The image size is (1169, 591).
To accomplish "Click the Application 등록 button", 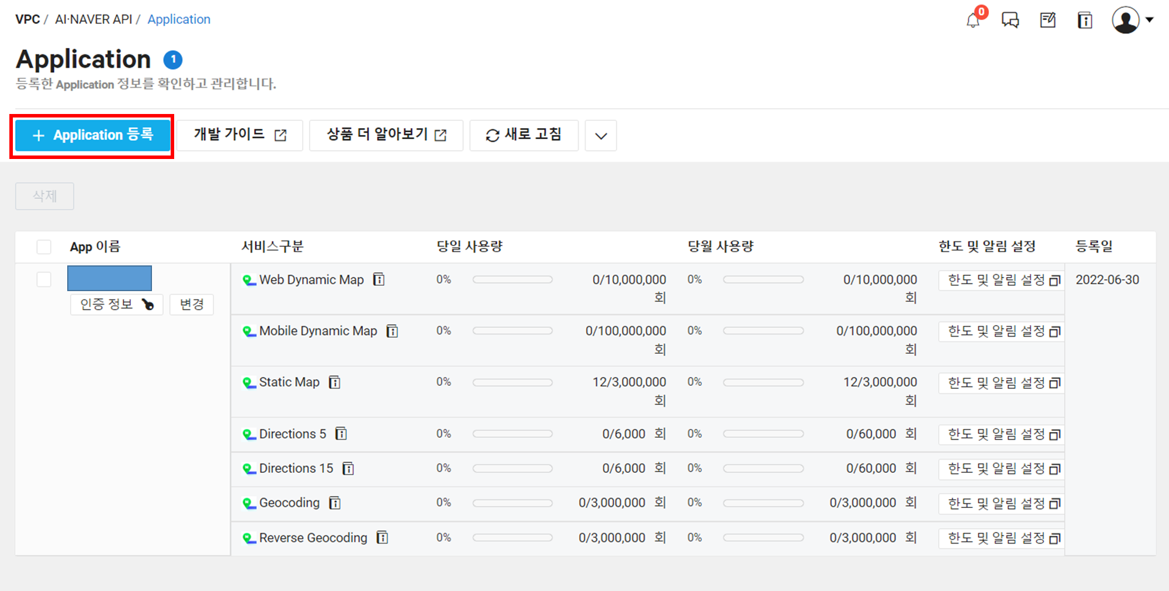I will tap(92, 135).
